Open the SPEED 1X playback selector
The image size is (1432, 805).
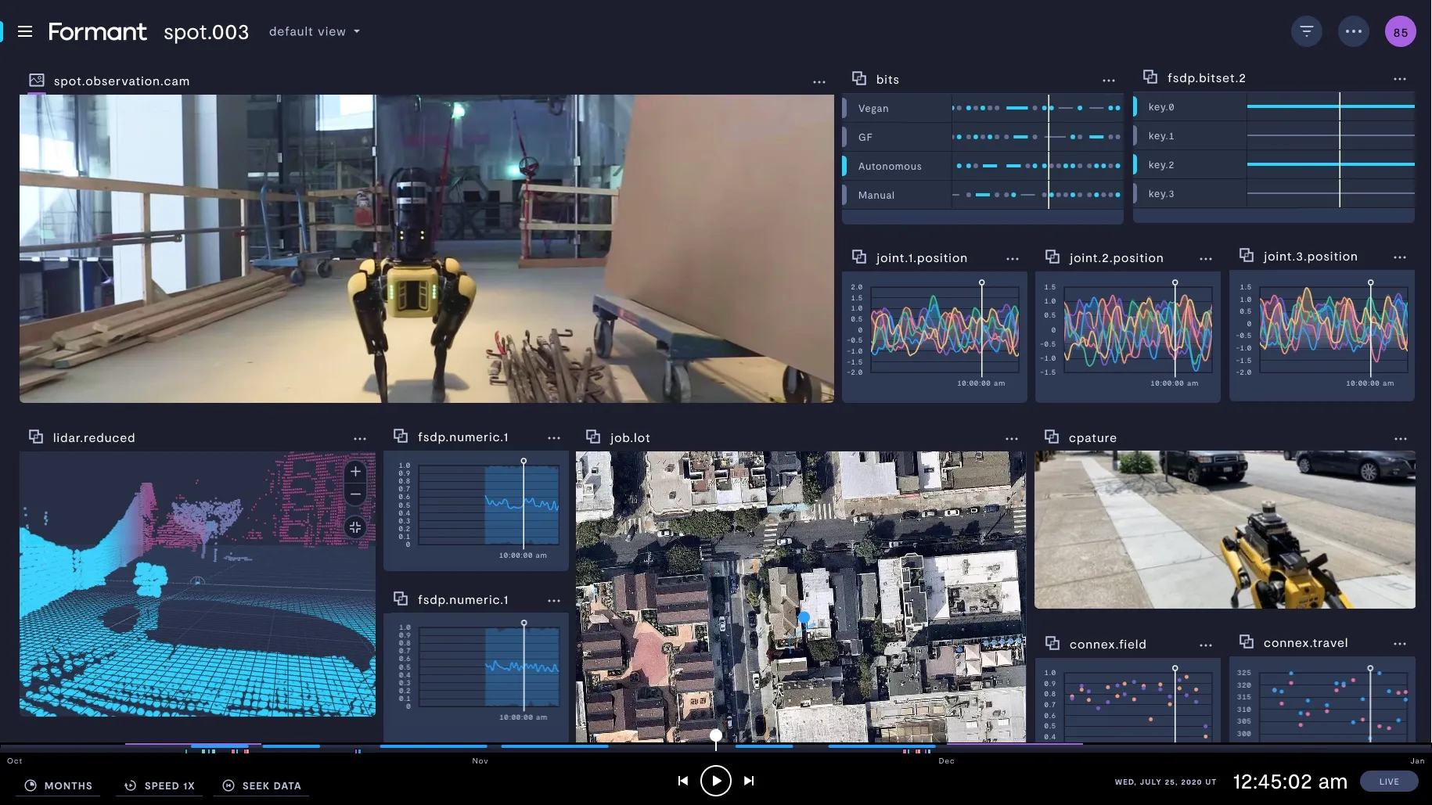coord(160,785)
